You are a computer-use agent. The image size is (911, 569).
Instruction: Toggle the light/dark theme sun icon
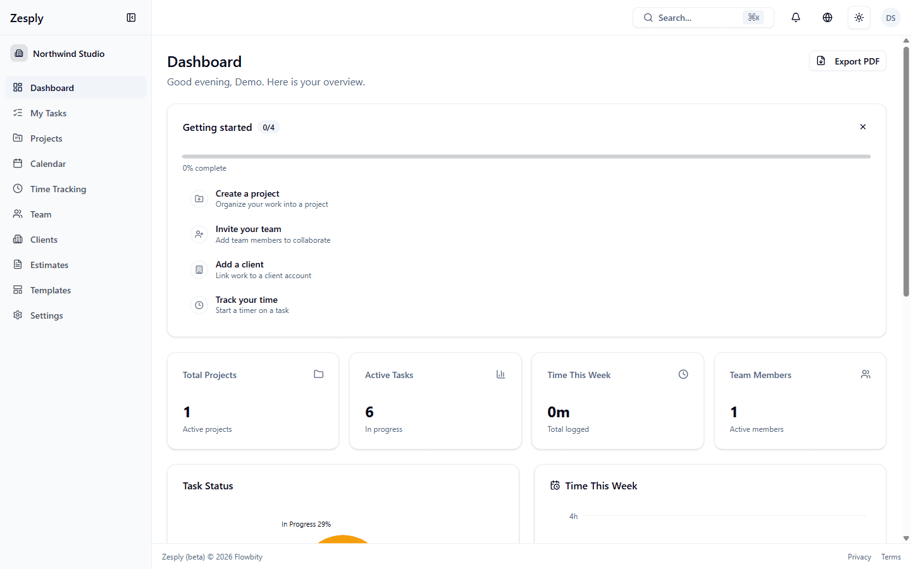[x=859, y=18]
